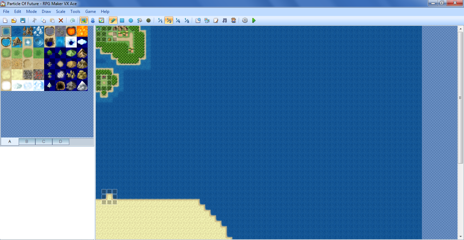Open the File menu
The width and height of the screenshot is (464, 240).
(x=6, y=12)
